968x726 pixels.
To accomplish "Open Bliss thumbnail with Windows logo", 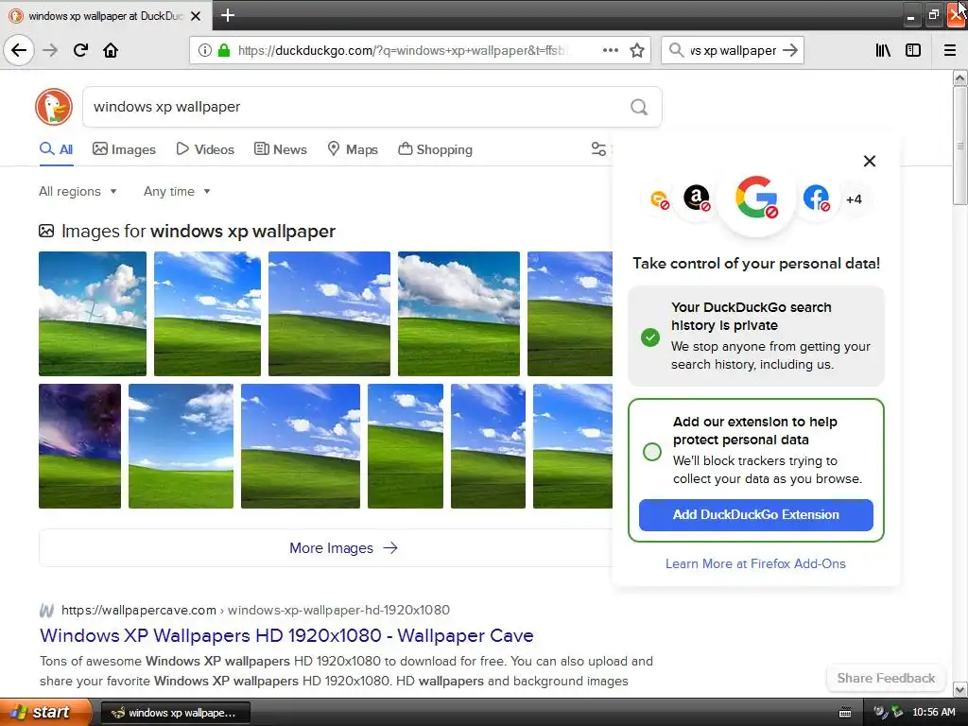I will click(93, 314).
